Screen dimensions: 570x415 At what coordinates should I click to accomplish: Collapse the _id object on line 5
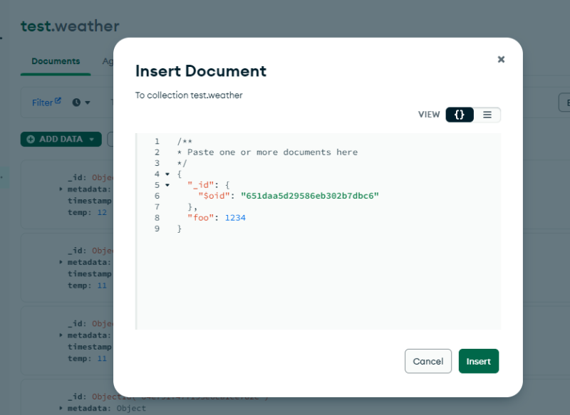click(167, 185)
